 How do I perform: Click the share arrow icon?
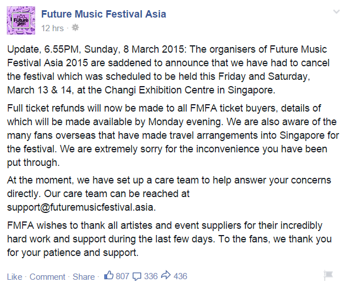[x=166, y=275]
